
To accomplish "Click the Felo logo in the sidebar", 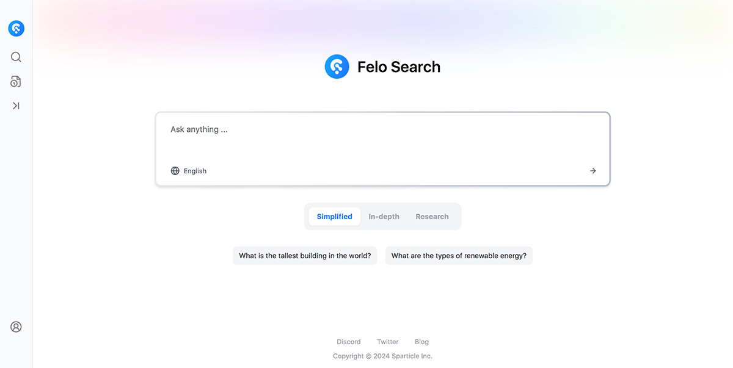I will point(16,28).
